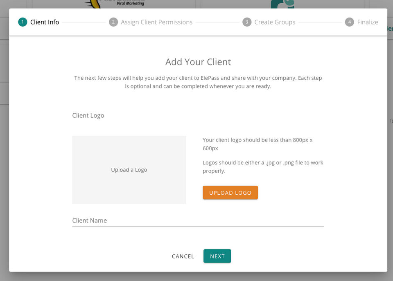Click the Add Your Client heading
Screen dimensions: 393x281
(x=198, y=62)
